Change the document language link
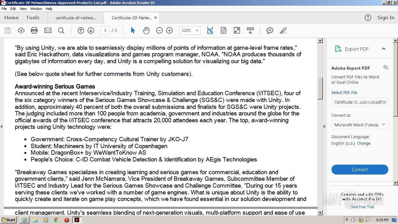Image resolution: width=398 pixels, height=224 pixels. point(364,143)
